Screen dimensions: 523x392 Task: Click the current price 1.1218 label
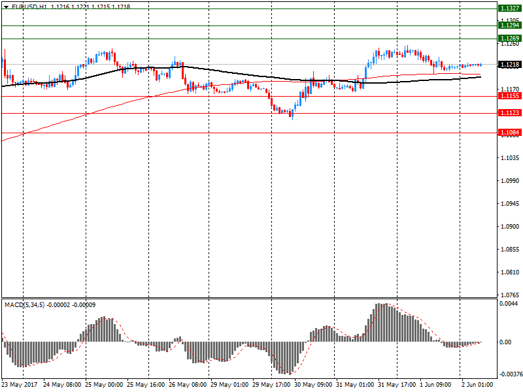pos(509,64)
